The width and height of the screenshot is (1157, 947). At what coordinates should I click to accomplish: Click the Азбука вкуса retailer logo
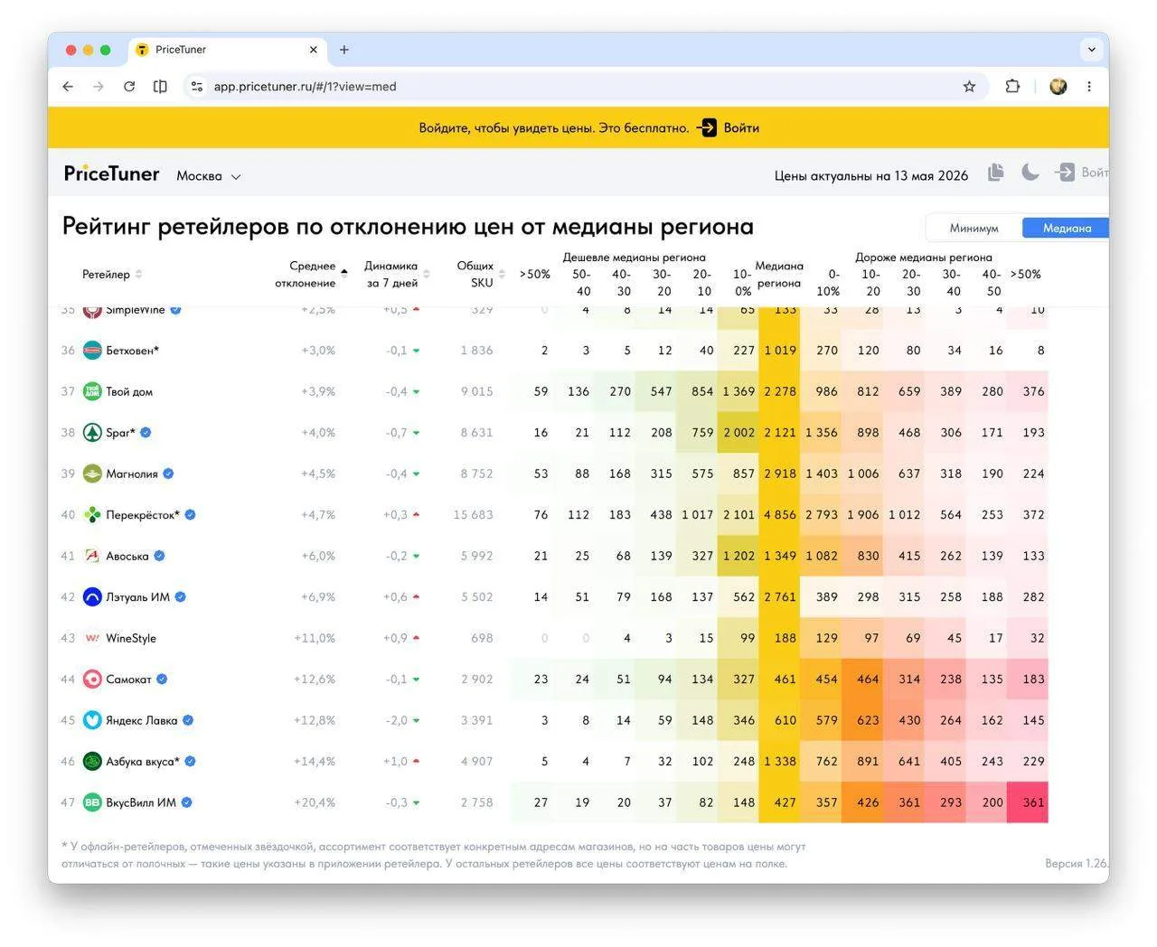pyautogui.click(x=92, y=762)
